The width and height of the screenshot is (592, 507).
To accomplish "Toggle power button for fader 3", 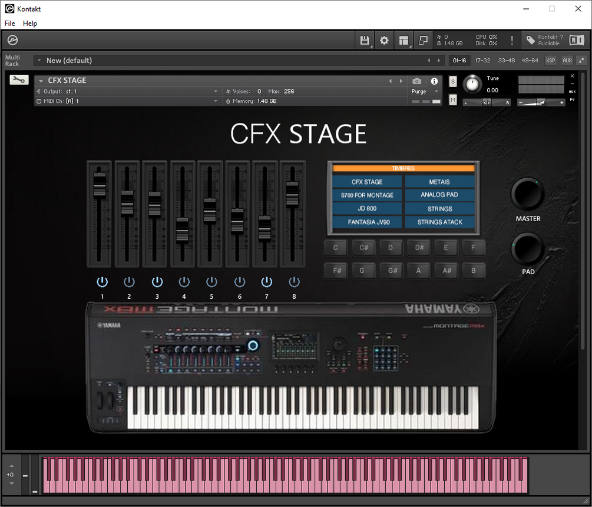I will [157, 282].
